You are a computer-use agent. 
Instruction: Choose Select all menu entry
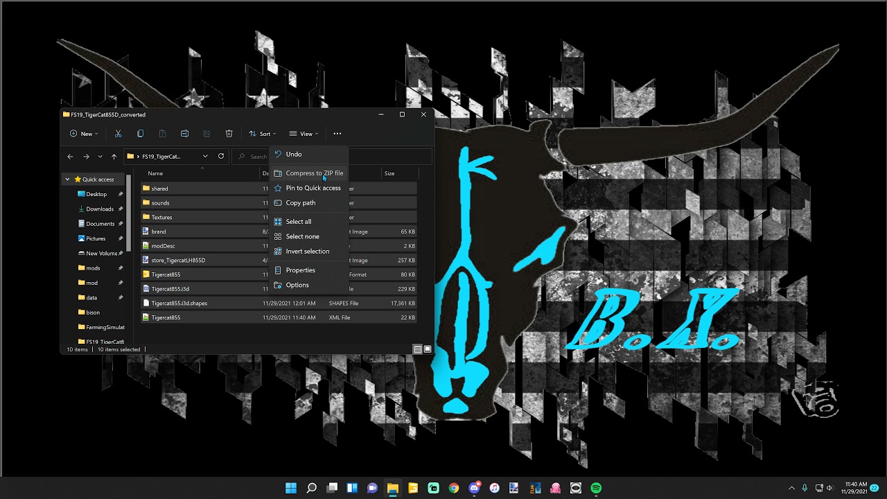click(x=308, y=222)
